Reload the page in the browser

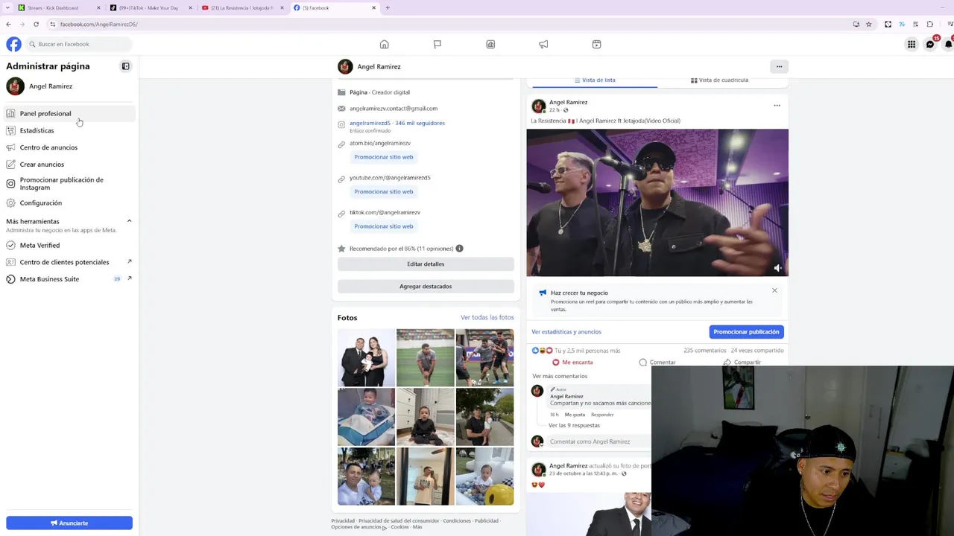coord(36,24)
